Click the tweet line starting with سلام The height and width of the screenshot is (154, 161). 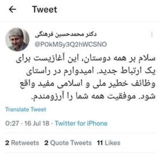click(x=86, y=59)
